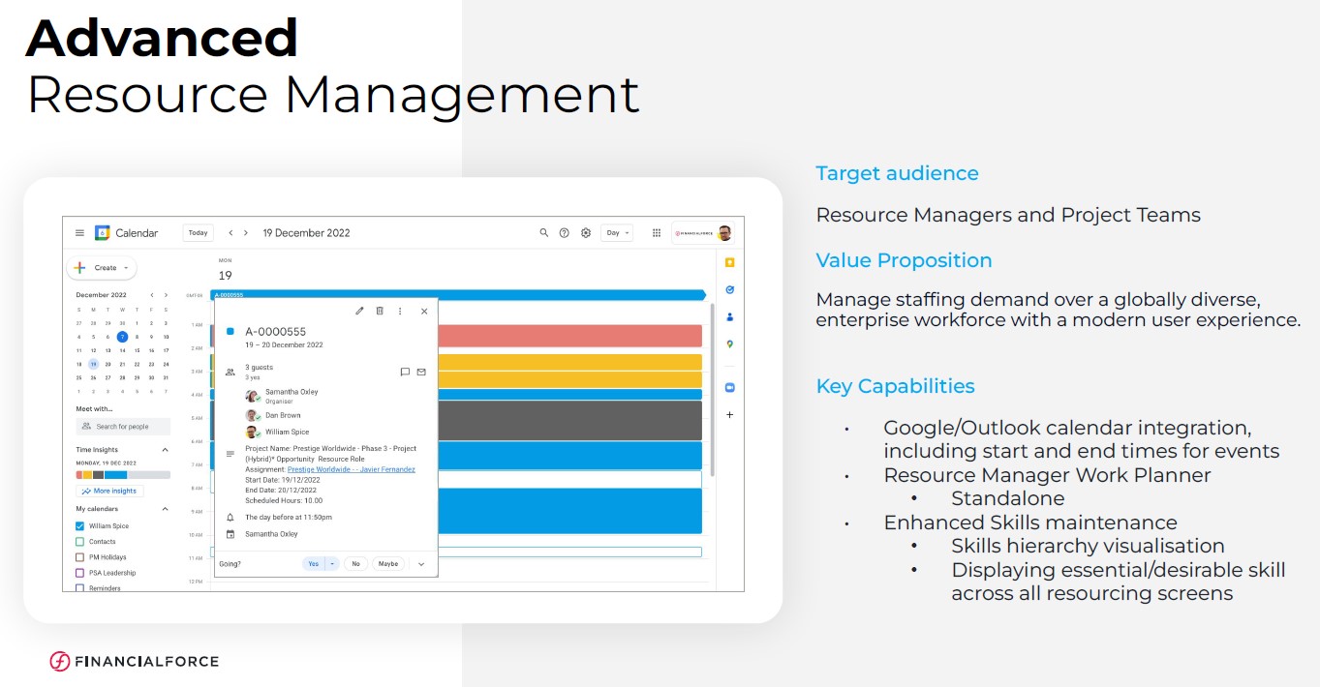Open Google Keep from the side panel
Screen dimensions: 1320x687
[x=729, y=262]
